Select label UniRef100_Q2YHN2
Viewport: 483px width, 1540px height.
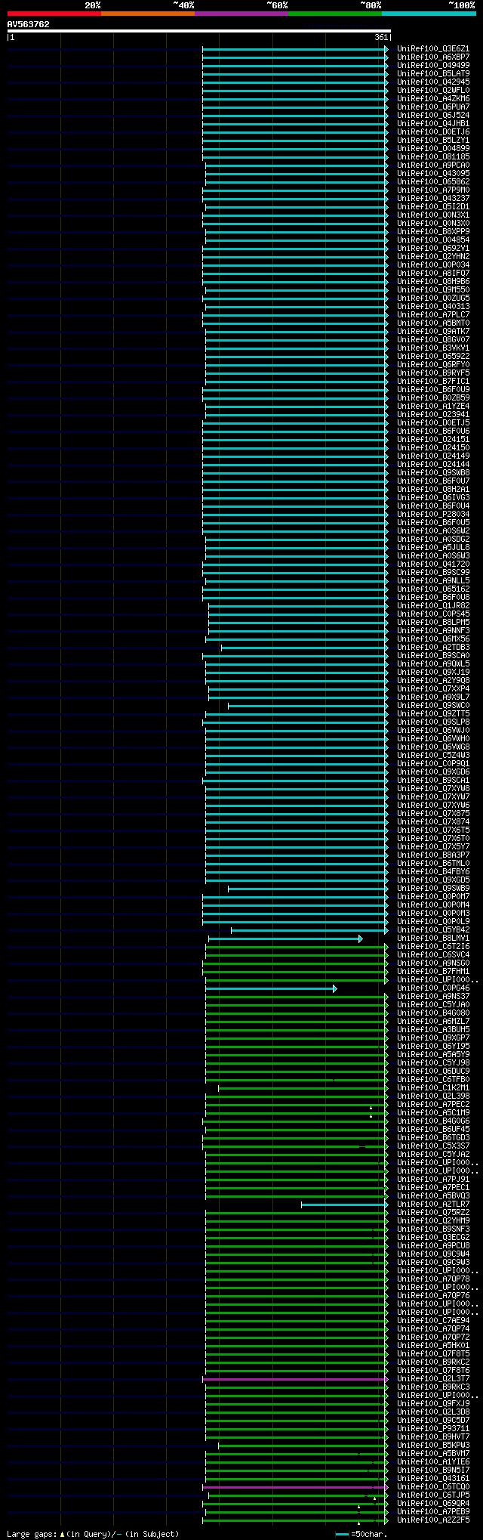433,256
